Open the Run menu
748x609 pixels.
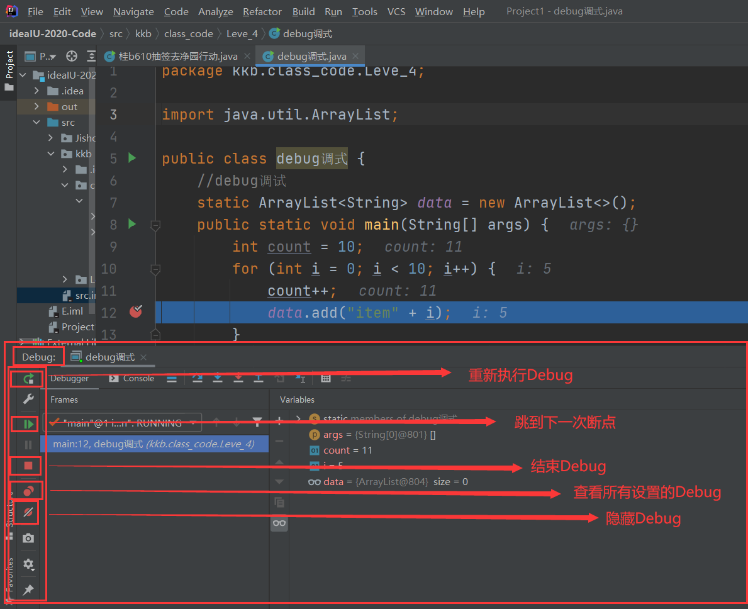(333, 11)
